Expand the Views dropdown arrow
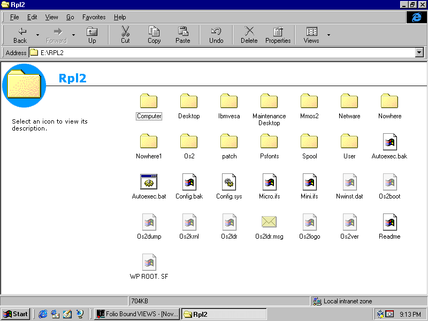This screenshot has width=428, height=321. (328, 35)
